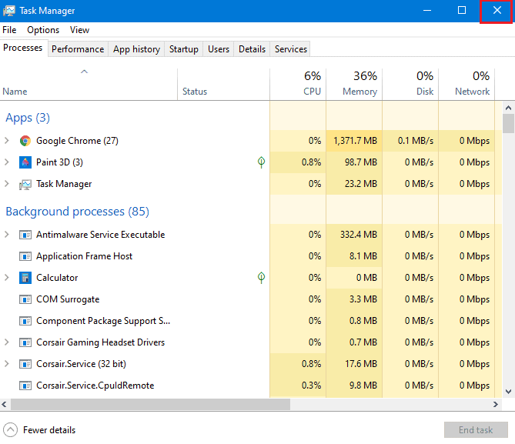Expand Antimalware Service Executable row
The height and width of the screenshot is (444, 515).
(7, 235)
